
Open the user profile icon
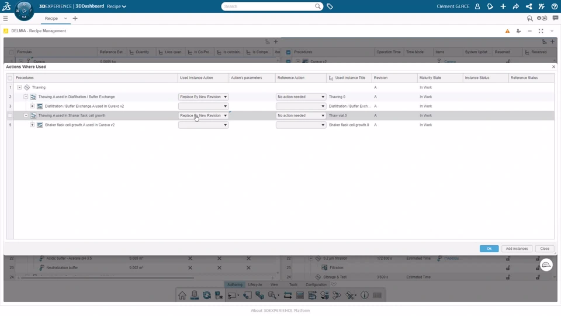click(x=477, y=6)
